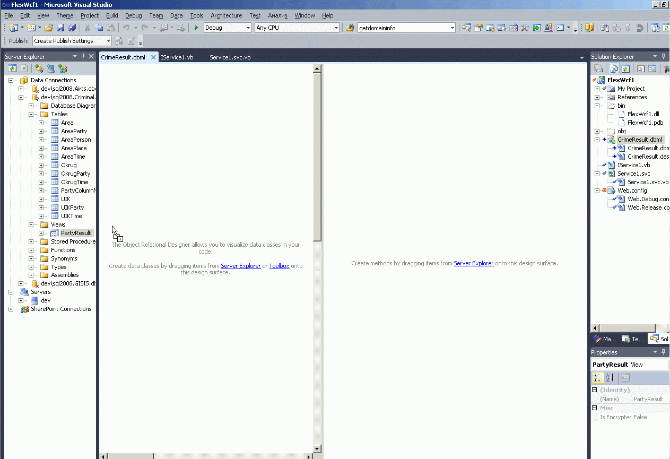The width and height of the screenshot is (670, 459).
Task: Select the dev server node
Action: [x=46, y=300]
